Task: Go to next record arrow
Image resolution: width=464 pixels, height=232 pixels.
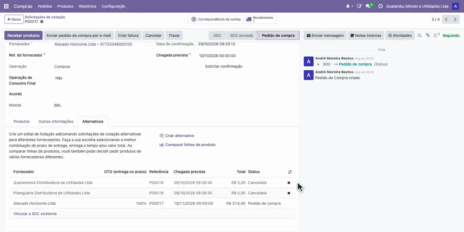Action: pos(455,19)
